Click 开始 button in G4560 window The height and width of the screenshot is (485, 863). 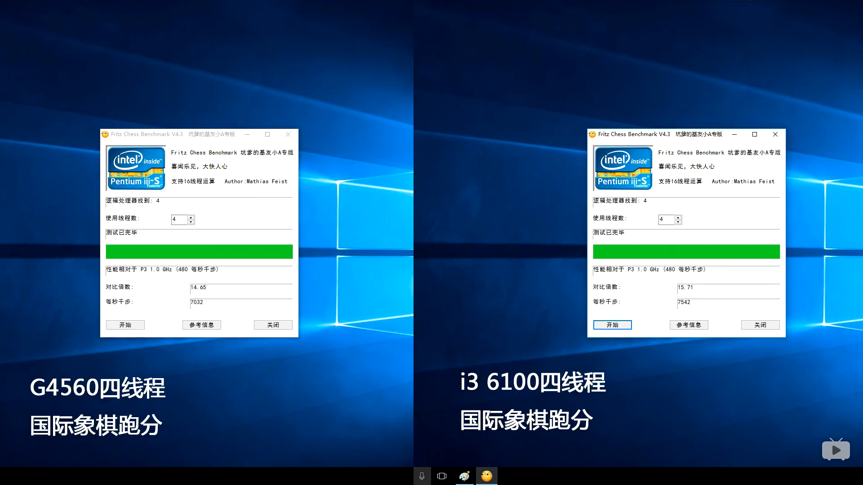point(125,325)
